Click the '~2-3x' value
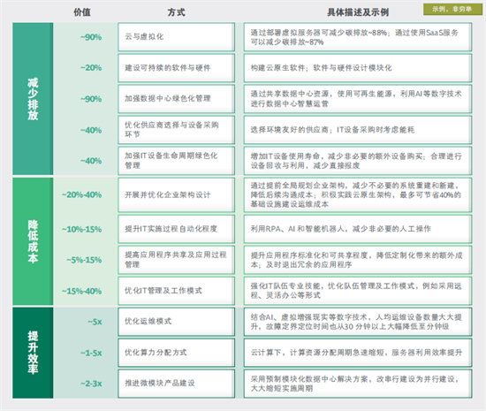This screenshot has height=411, width=486. point(91,384)
